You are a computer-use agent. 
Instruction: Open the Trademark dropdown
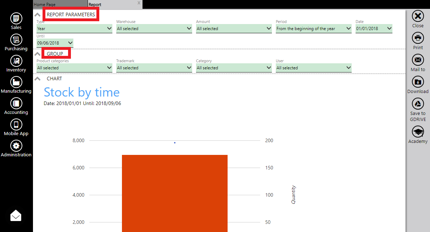[x=154, y=68]
